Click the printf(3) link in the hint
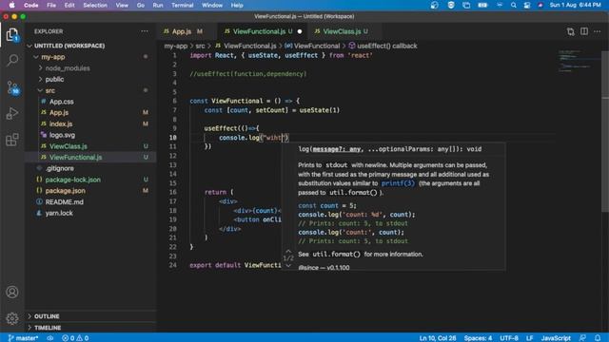Screen dimensions: 609x342 [x=398, y=183]
